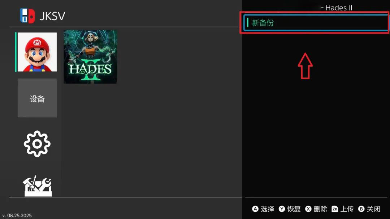Click the A button icon for 选择
The image size is (390, 219).
click(255, 209)
